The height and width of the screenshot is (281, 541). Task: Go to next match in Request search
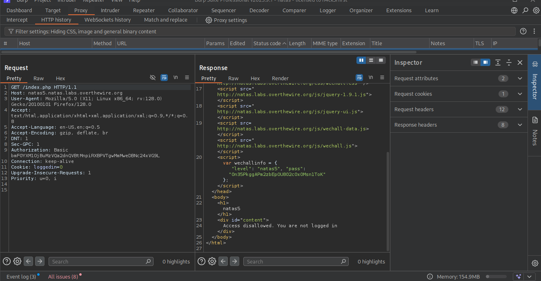40,261
